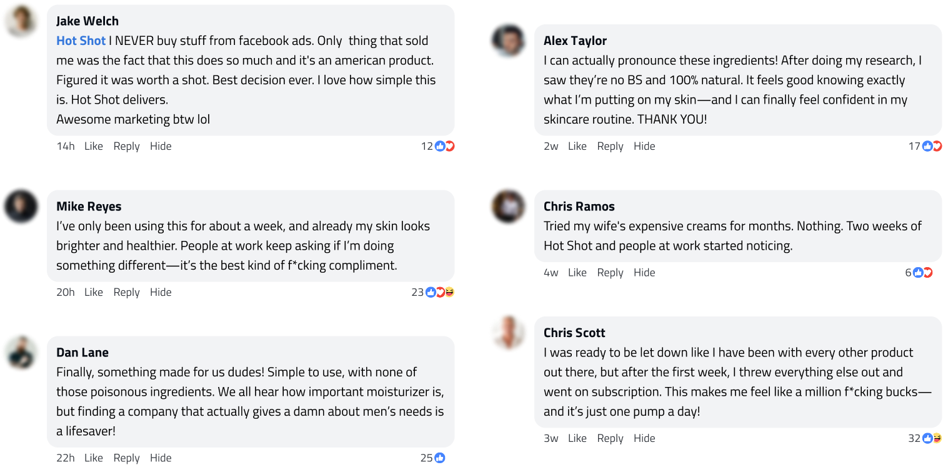Viewport: 943px width, 465px height.
Task: Click the 20h timestamp on Mike Reyes's comment
Action: [x=66, y=292]
